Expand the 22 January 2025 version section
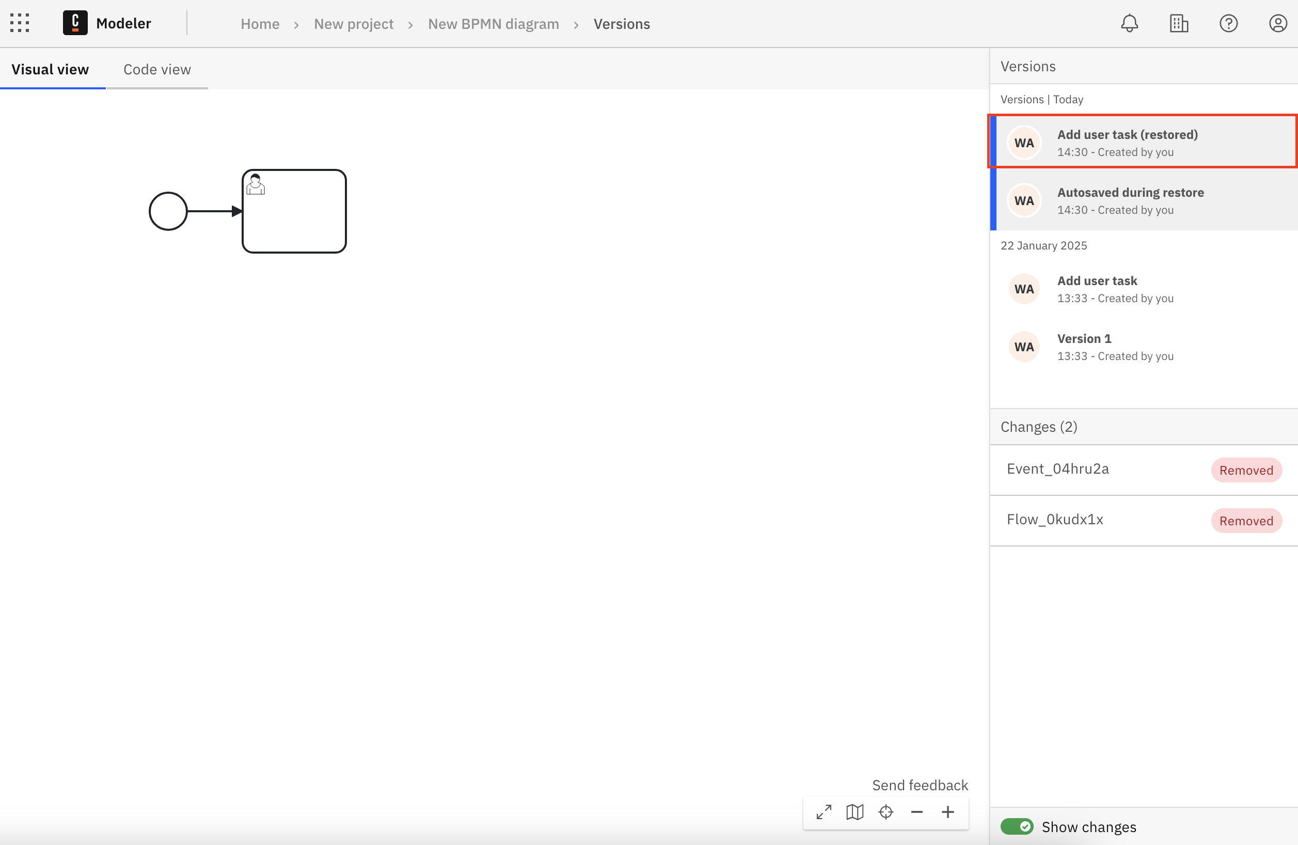The width and height of the screenshot is (1298, 845). click(x=1043, y=244)
